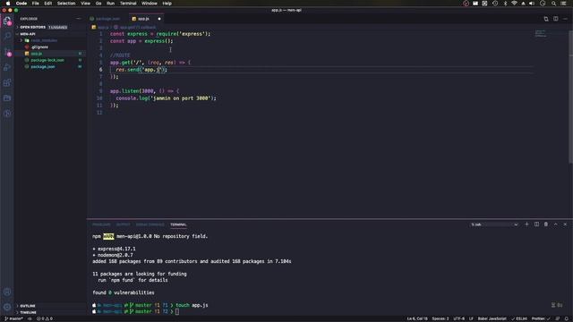Change encoding via UTF-8
Viewport: 573px width, 322px height.
[459, 318]
